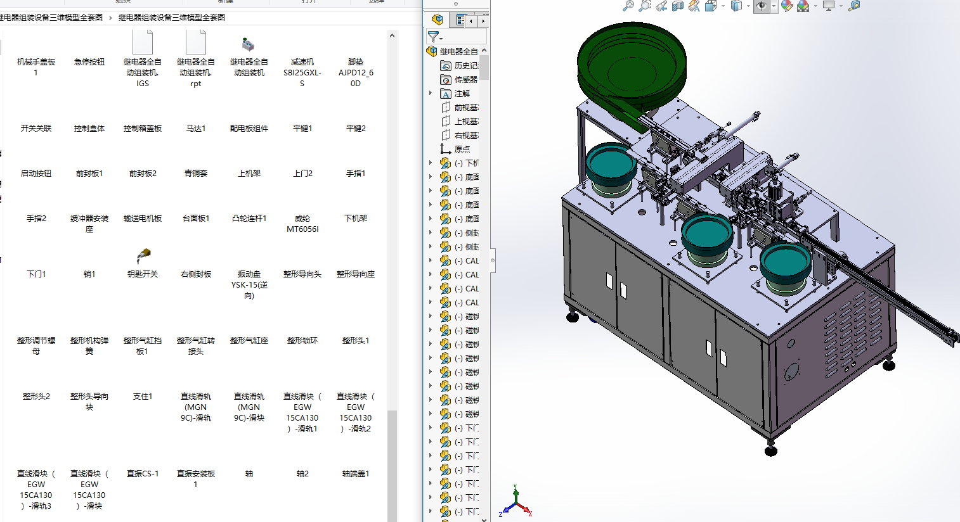Screen dimensions: 960x522
Task: Select the 振动盘YSK-15(逆向) file
Action: 249,284
